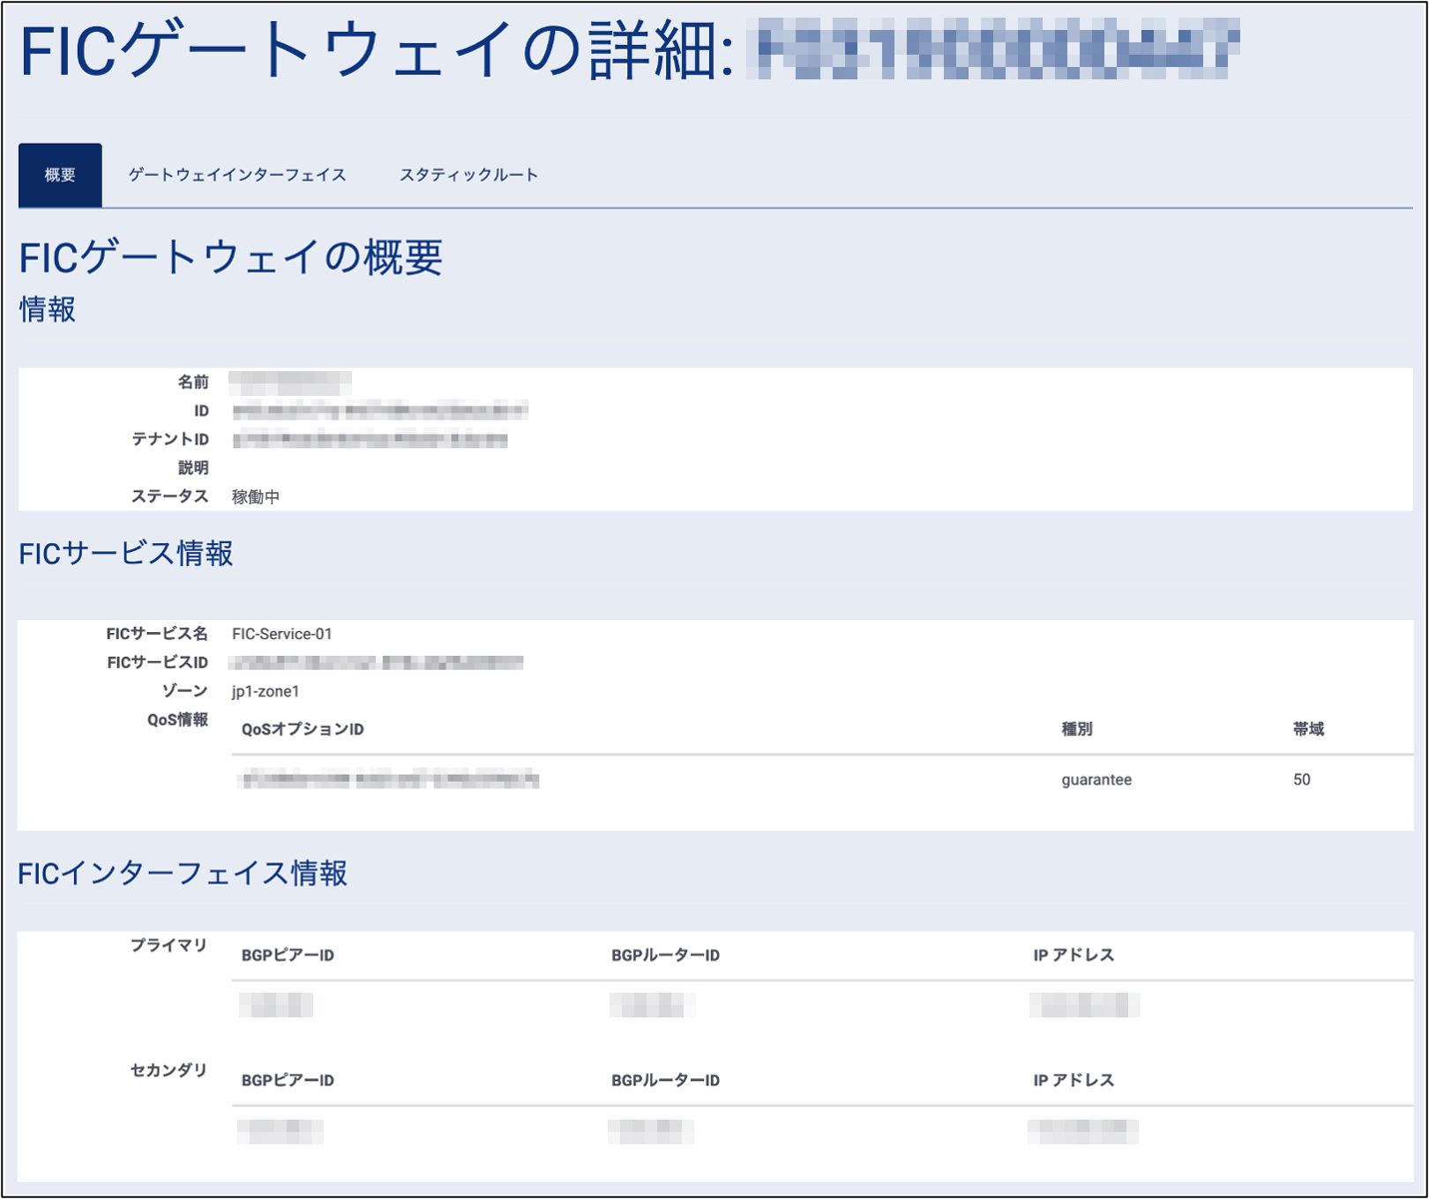Viewport: 1429px width, 1199px height.
Task: Click セカンダリ BGPピアーID column header
Action: pyautogui.click(x=288, y=1081)
